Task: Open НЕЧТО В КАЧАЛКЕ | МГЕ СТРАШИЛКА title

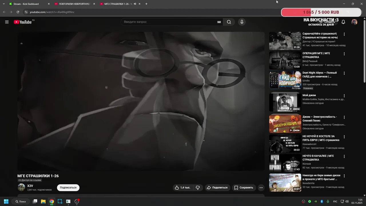Action: (318, 158)
